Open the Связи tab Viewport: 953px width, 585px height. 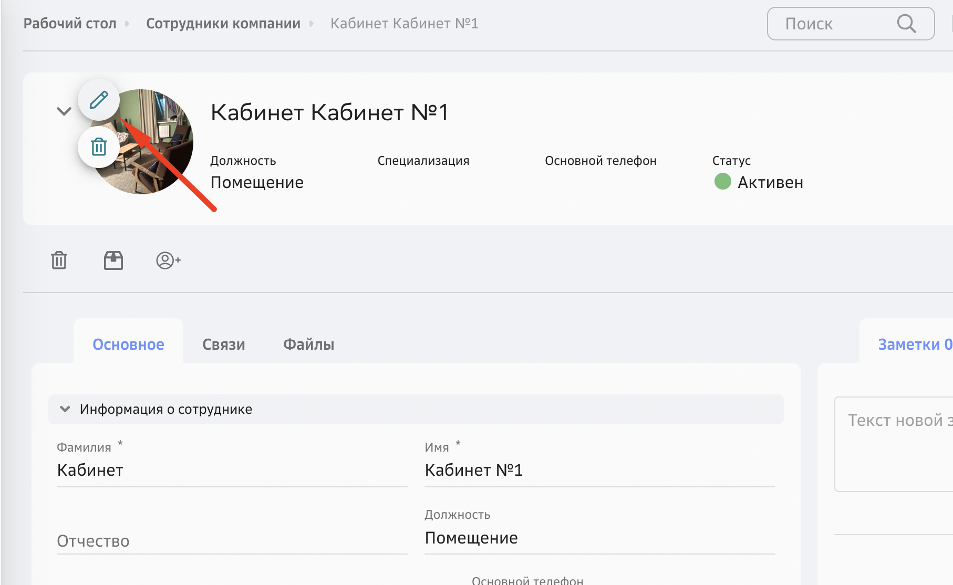pyautogui.click(x=224, y=344)
